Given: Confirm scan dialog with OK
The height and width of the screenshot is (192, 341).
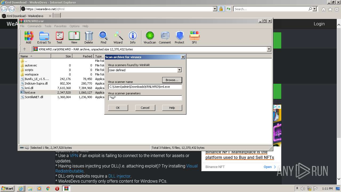Looking at the screenshot, I should coord(118,108).
